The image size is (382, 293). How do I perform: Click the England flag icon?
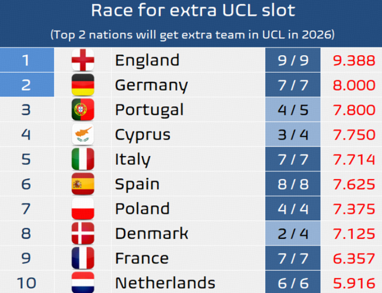(x=83, y=61)
